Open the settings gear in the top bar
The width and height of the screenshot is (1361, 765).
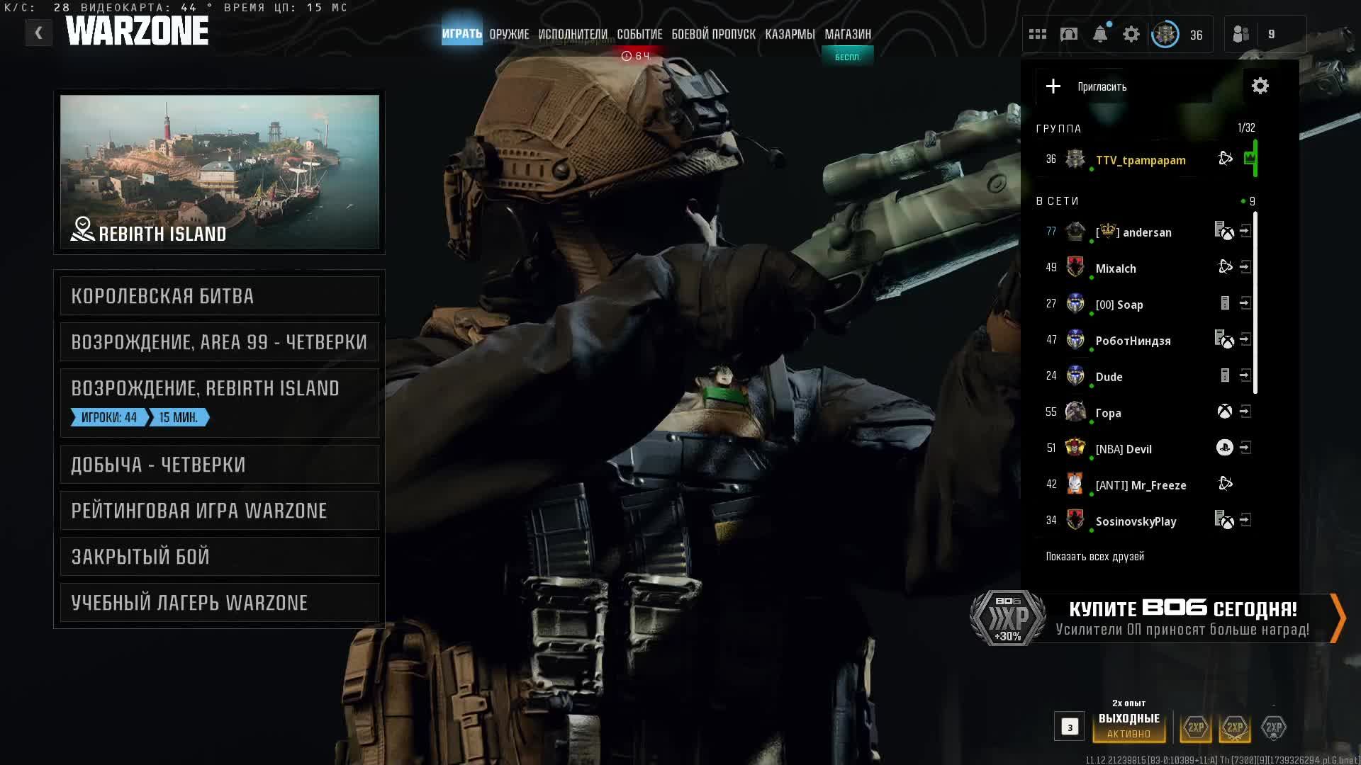1131,34
